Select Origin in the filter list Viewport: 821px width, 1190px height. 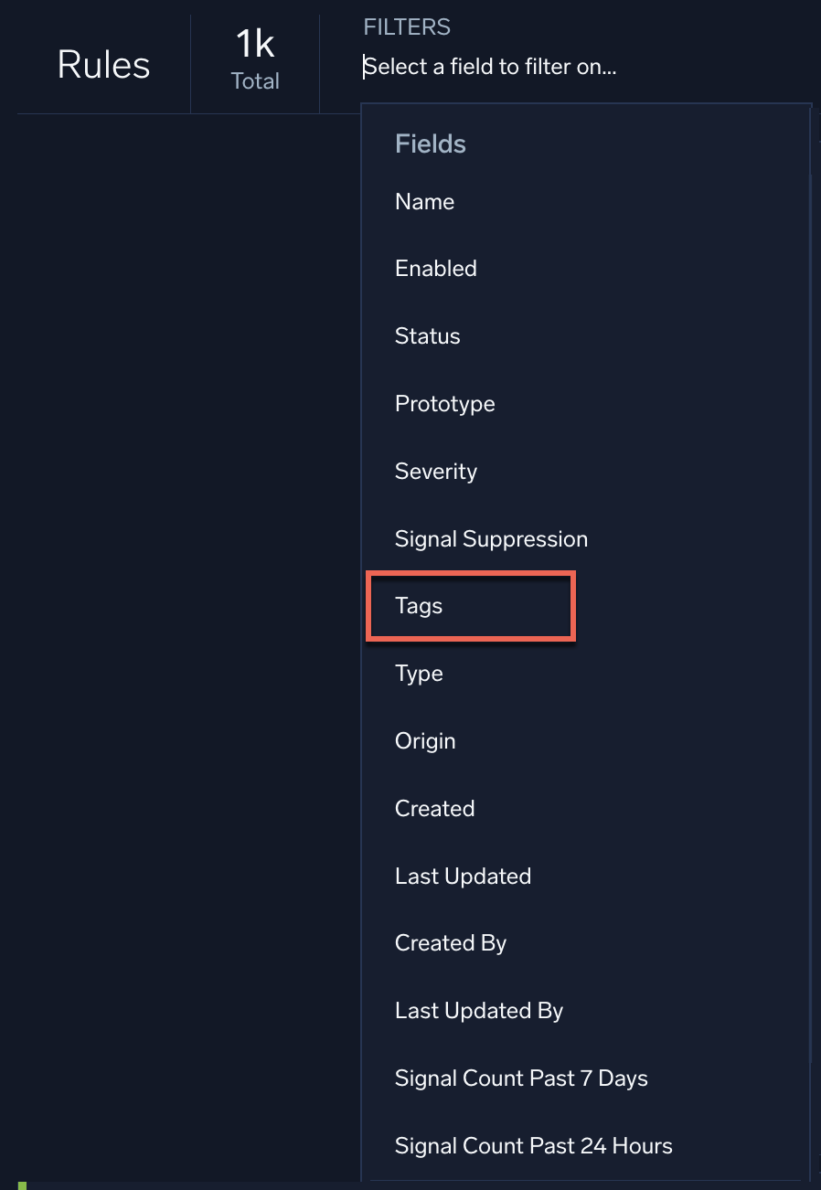coord(425,741)
